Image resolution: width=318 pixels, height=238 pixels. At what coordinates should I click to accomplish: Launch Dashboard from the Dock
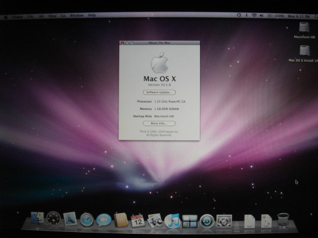coord(53,218)
